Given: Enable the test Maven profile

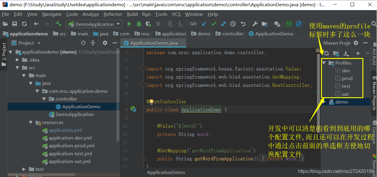Looking at the screenshot, I should [338, 86].
